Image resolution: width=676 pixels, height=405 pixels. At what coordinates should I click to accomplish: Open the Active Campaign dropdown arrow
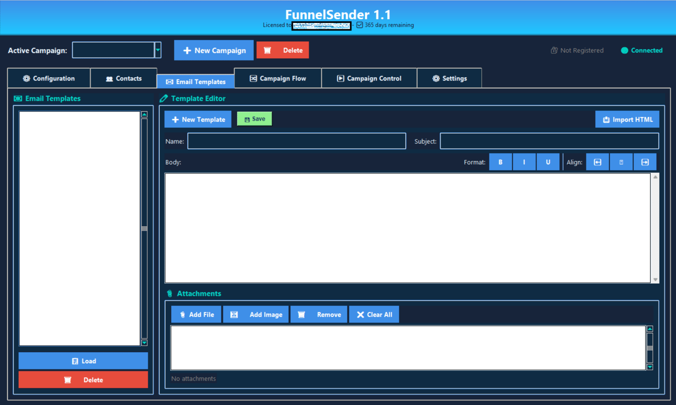(158, 50)
